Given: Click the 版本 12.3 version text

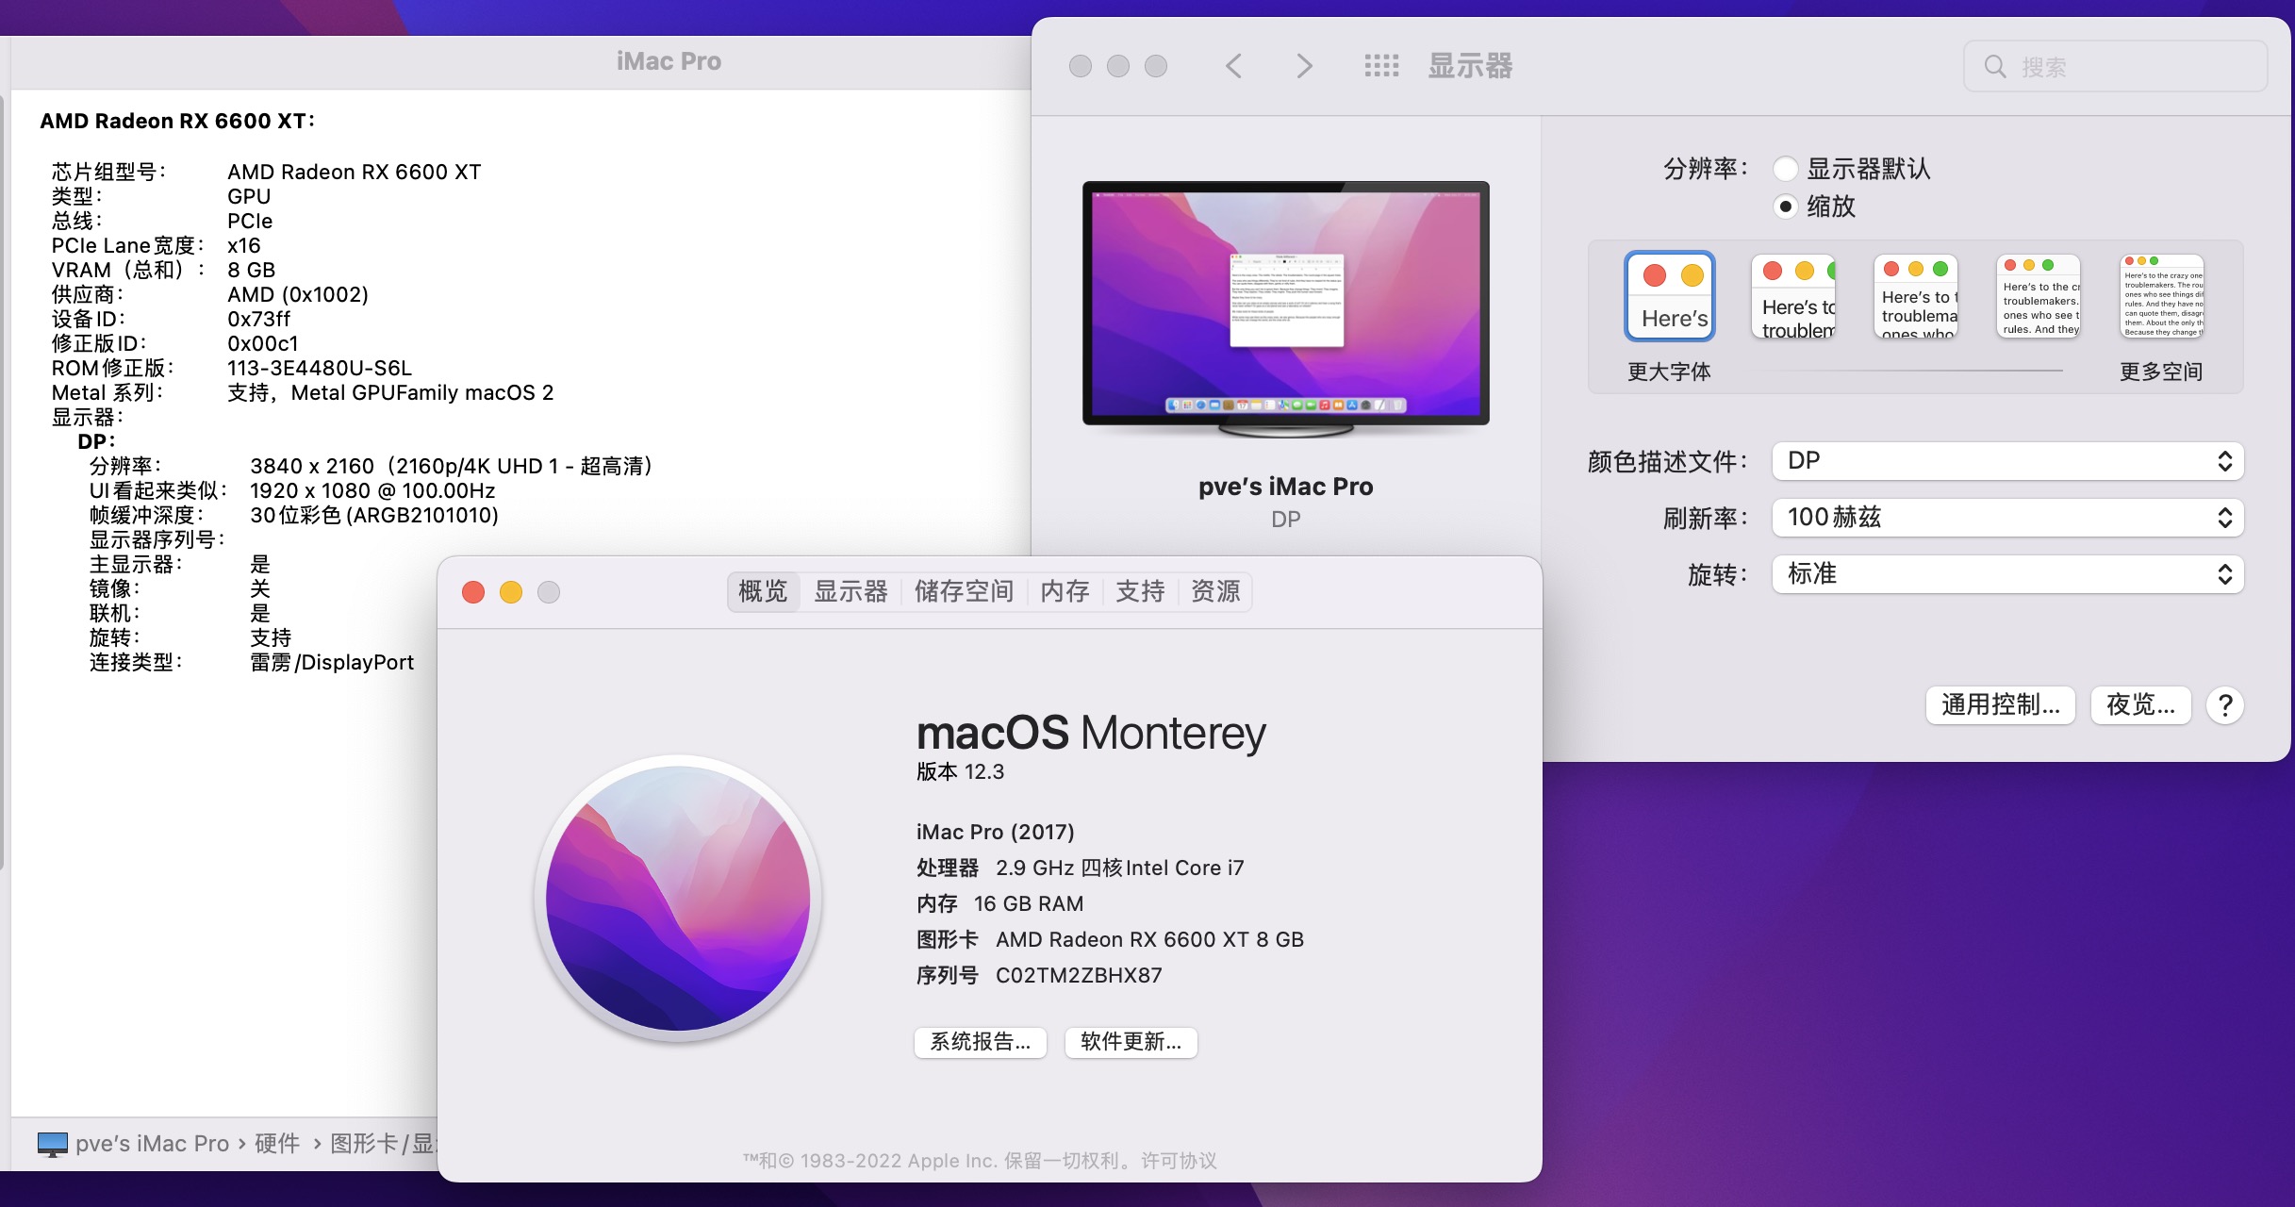Looking at the screenshot, I should tap(960, 771).
